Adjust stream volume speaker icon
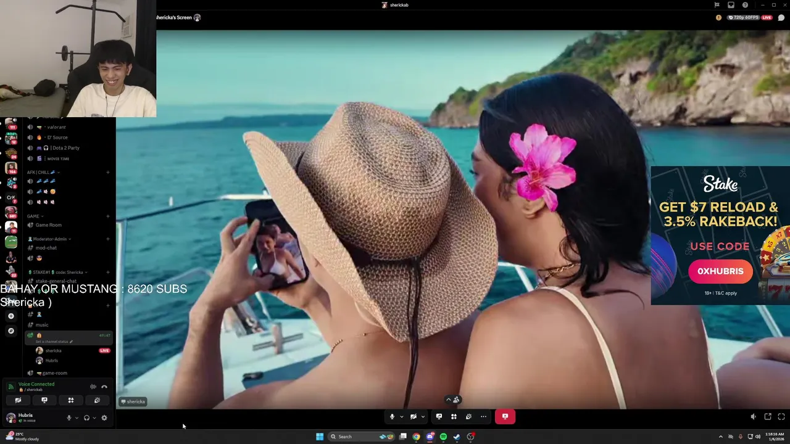The image size is (790, 444). point(753,417)
